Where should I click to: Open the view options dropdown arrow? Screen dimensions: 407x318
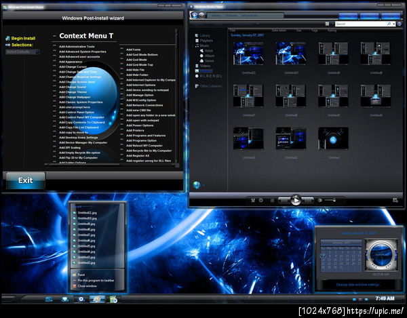(x=332, y=24)
